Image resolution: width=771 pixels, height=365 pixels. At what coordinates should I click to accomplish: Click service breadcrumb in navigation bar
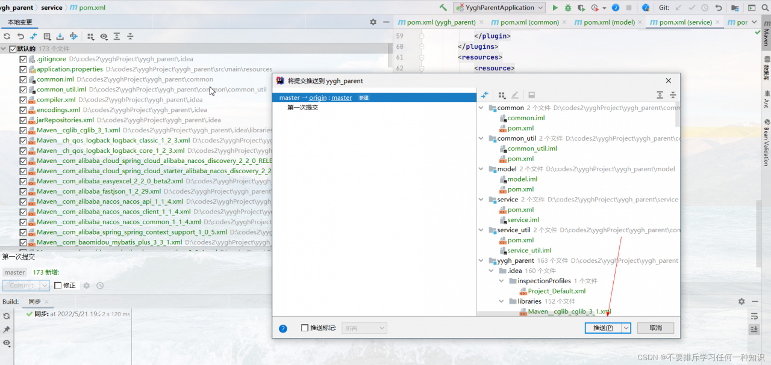tap(52, 8)
